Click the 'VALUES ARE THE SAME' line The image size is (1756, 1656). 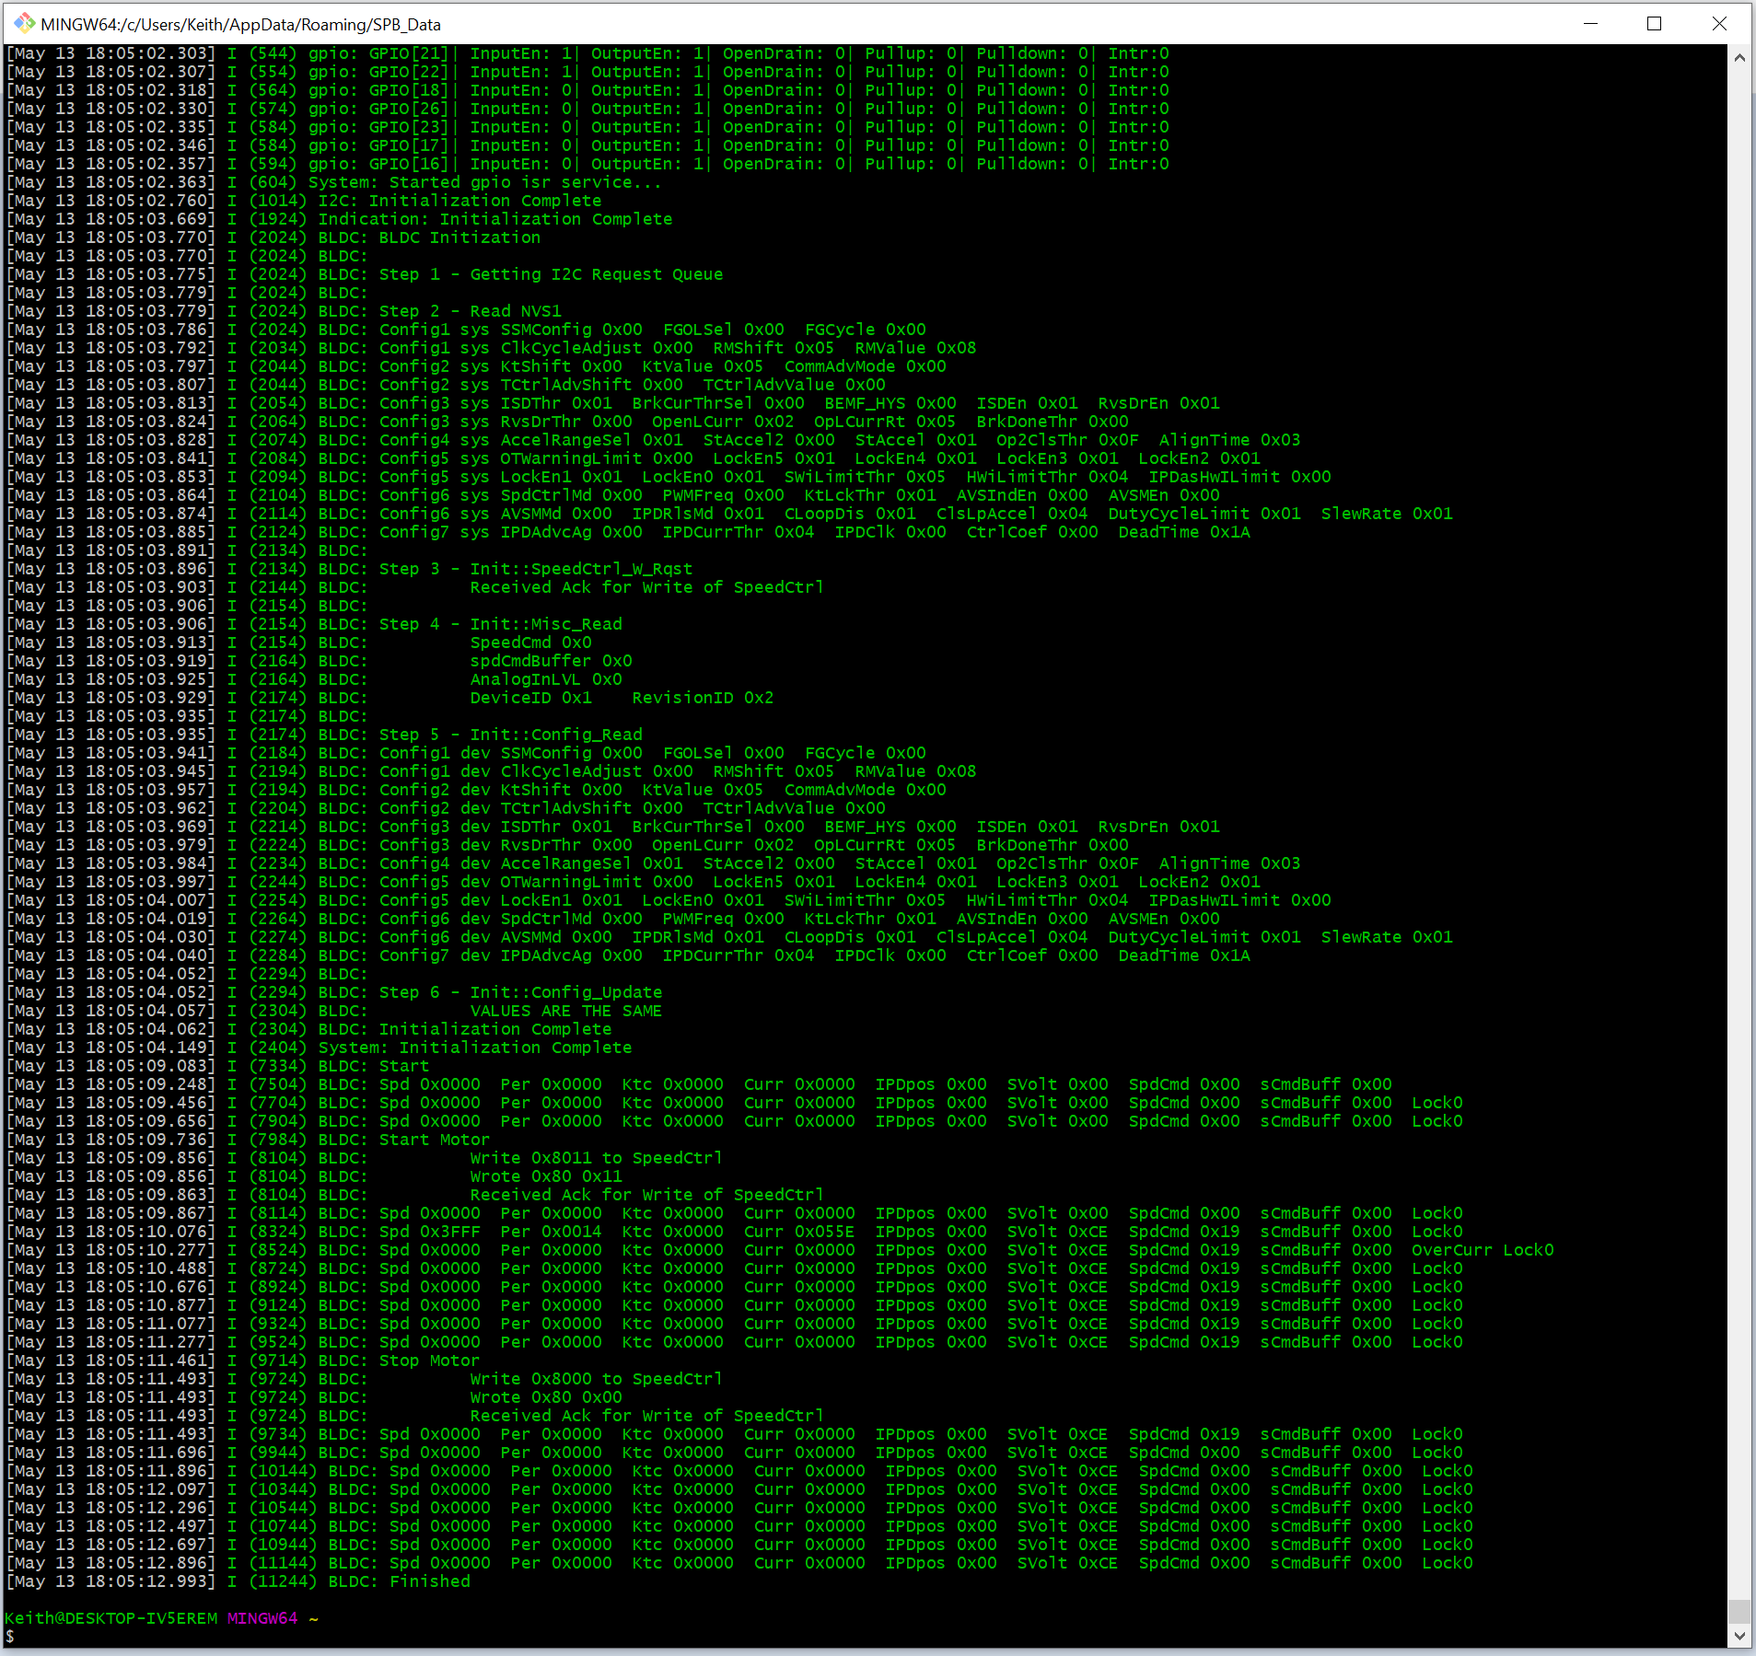pos(566,1011)
